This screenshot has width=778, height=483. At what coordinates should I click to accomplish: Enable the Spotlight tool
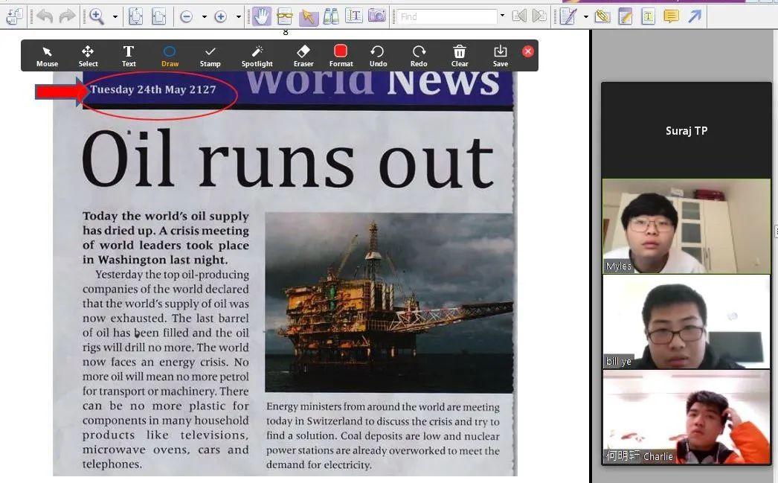[x=257, y=56]
